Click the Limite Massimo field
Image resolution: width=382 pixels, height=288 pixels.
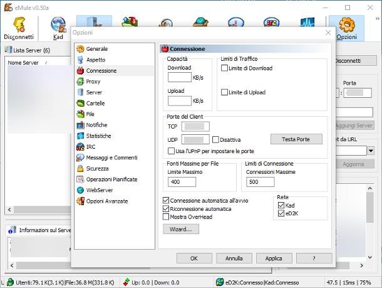(182, 182)
